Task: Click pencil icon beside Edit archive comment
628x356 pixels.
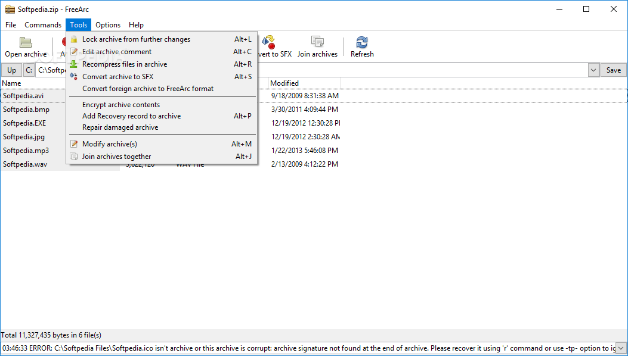Action: pyautogui.click(x=74, y=52)
